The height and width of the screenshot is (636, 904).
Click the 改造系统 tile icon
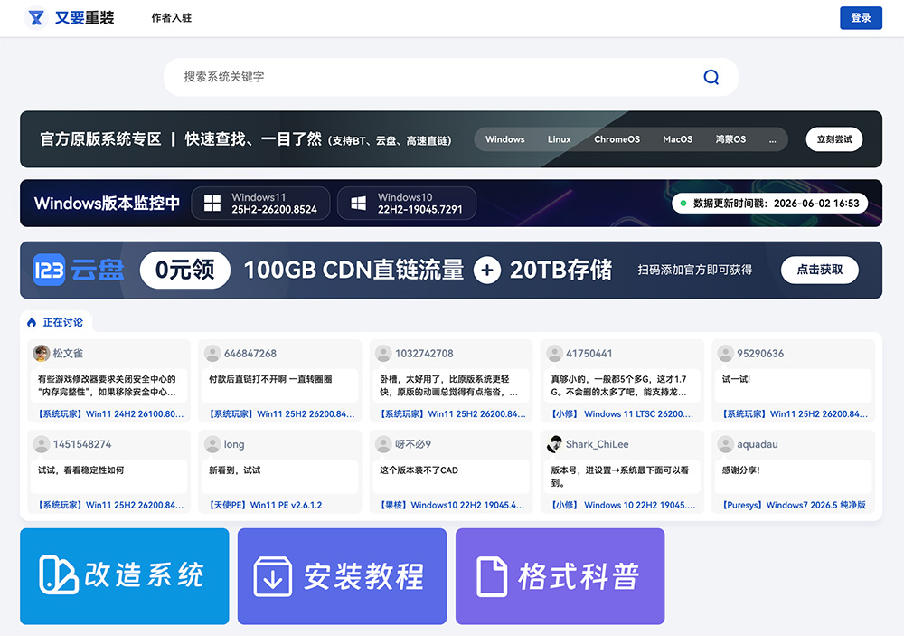pos(58,574)
